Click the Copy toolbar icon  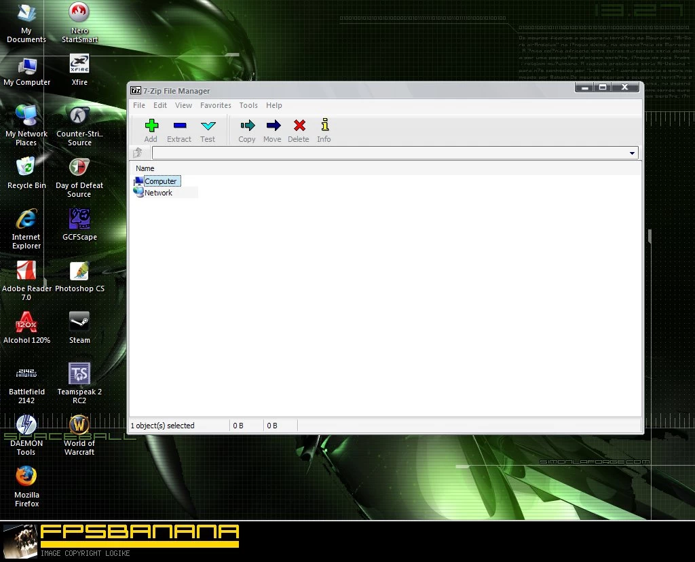coord(247,126)
